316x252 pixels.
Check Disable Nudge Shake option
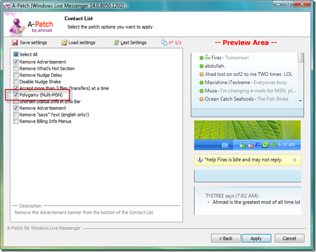point(16,82)
